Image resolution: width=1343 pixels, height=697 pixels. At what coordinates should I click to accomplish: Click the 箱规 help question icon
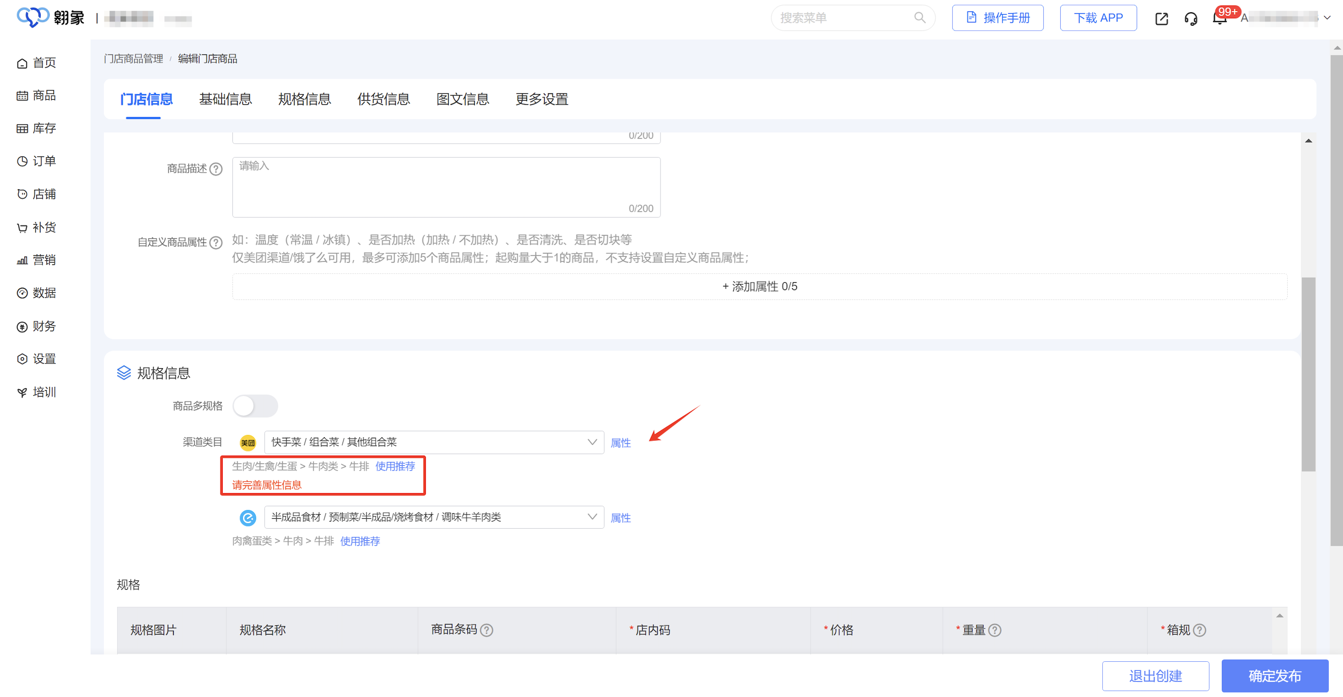1200,630
